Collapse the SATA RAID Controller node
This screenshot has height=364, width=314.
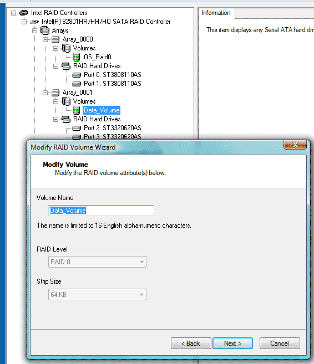coord(24,22)
